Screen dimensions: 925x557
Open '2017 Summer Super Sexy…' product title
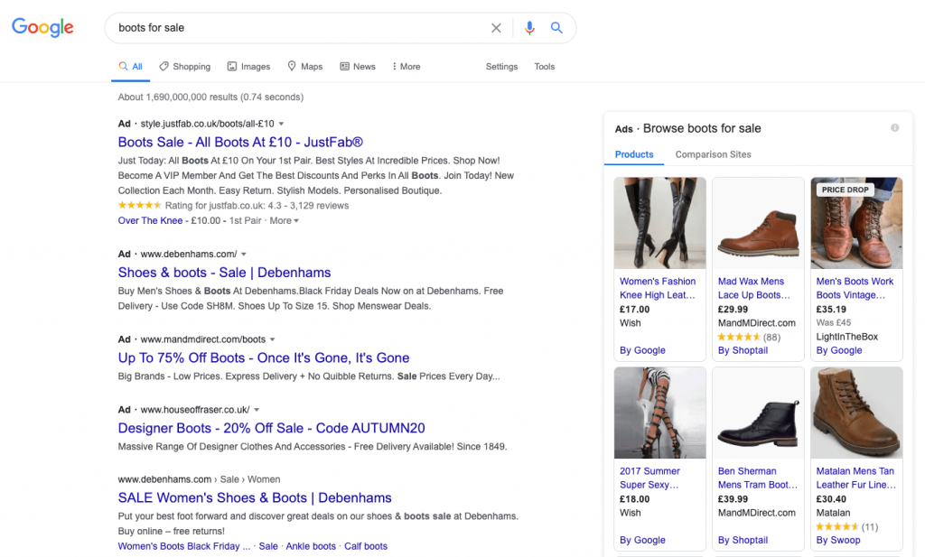pos(649,478)
